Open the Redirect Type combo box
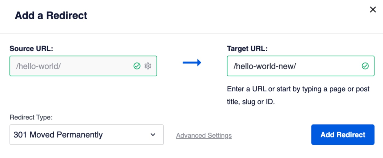Screen dimensions: 383x158 pos(86,135)
